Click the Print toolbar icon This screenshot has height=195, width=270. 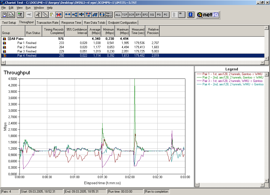tap(11, 15)
